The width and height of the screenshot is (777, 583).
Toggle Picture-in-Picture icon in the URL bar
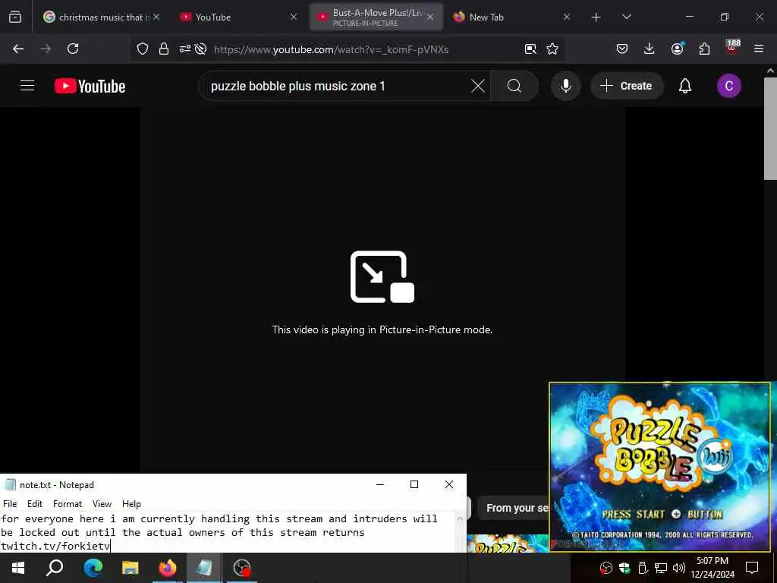[530, 49]
